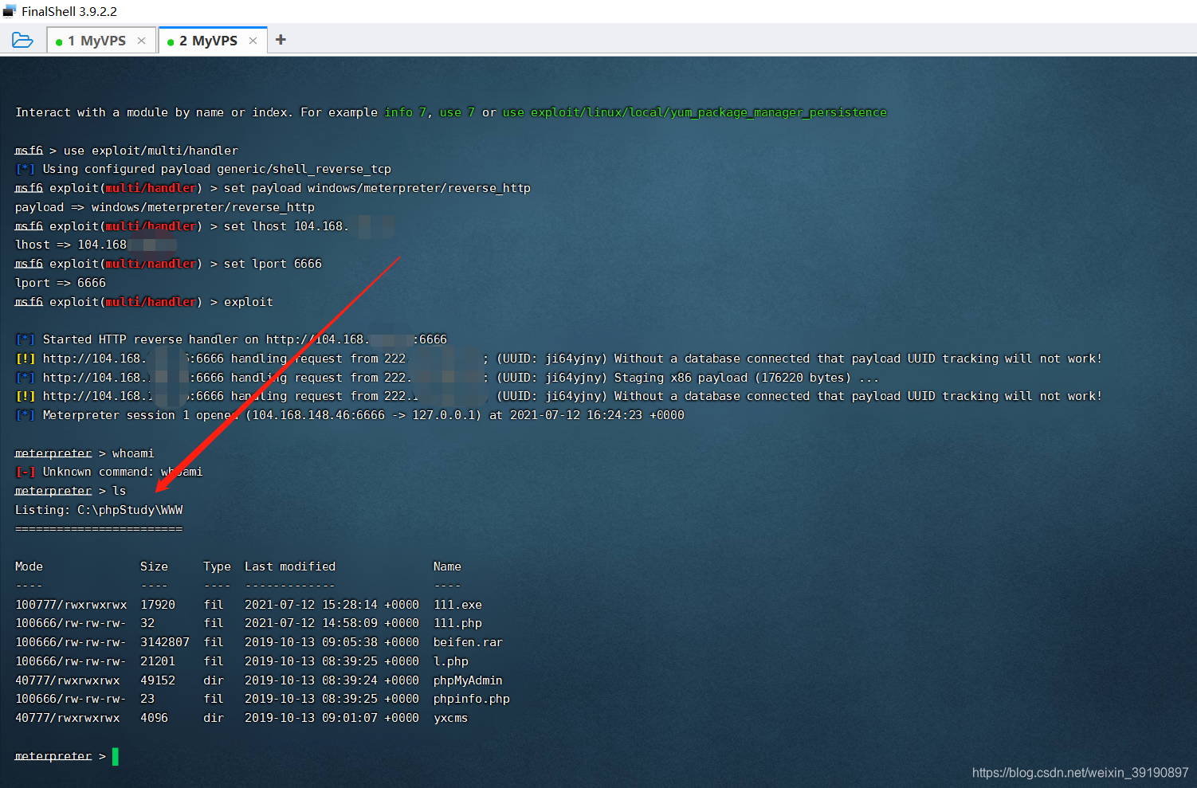Image resolution: width=1197 pixels, height=788 pixels.
Task: Click the 'Listing: C:\phpStudy\WWW' line
Action: click(99, 510)
